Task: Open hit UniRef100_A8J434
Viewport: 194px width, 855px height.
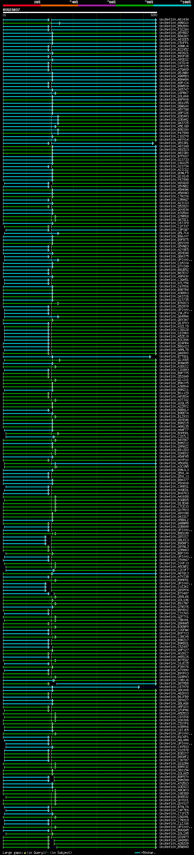Action: [174, 20]
